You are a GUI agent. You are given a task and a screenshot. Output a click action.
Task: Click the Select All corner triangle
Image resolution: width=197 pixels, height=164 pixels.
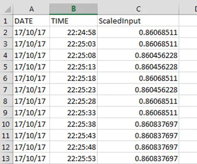coord(8,10)
